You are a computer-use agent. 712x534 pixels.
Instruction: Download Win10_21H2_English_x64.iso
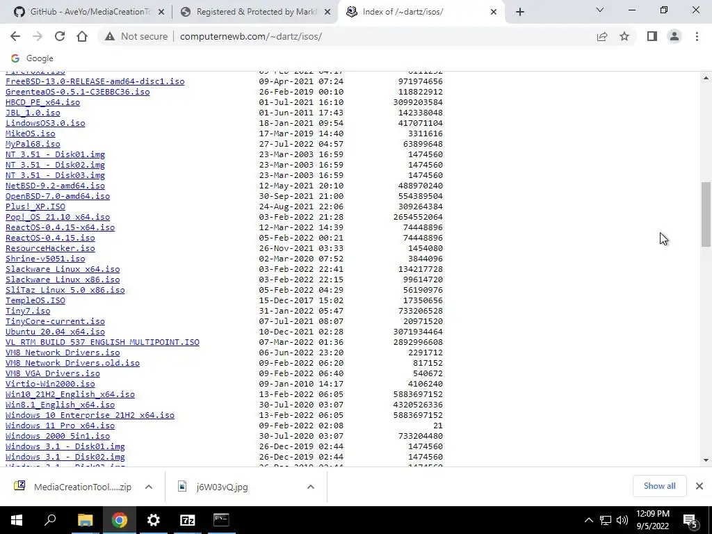pos(70,395)
